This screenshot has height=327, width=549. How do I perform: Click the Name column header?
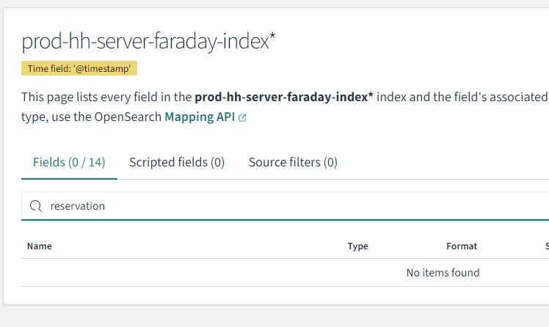pos(40,246)
